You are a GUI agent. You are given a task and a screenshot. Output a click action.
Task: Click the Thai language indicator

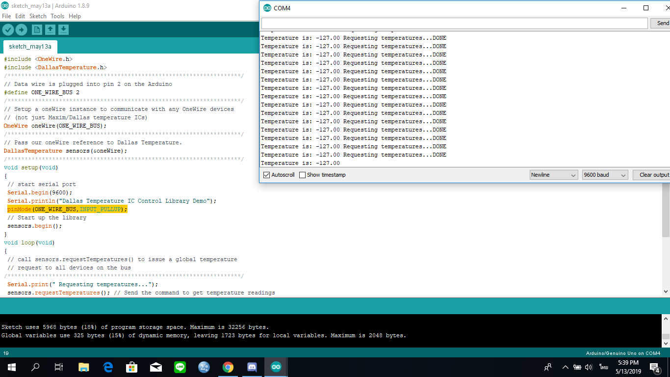pos(603,367)
